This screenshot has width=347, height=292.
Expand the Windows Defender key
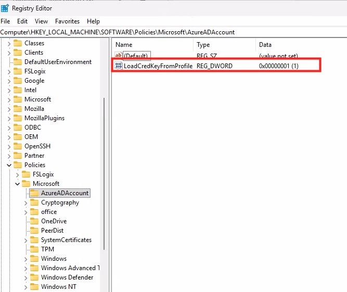(x=25, y=277)
